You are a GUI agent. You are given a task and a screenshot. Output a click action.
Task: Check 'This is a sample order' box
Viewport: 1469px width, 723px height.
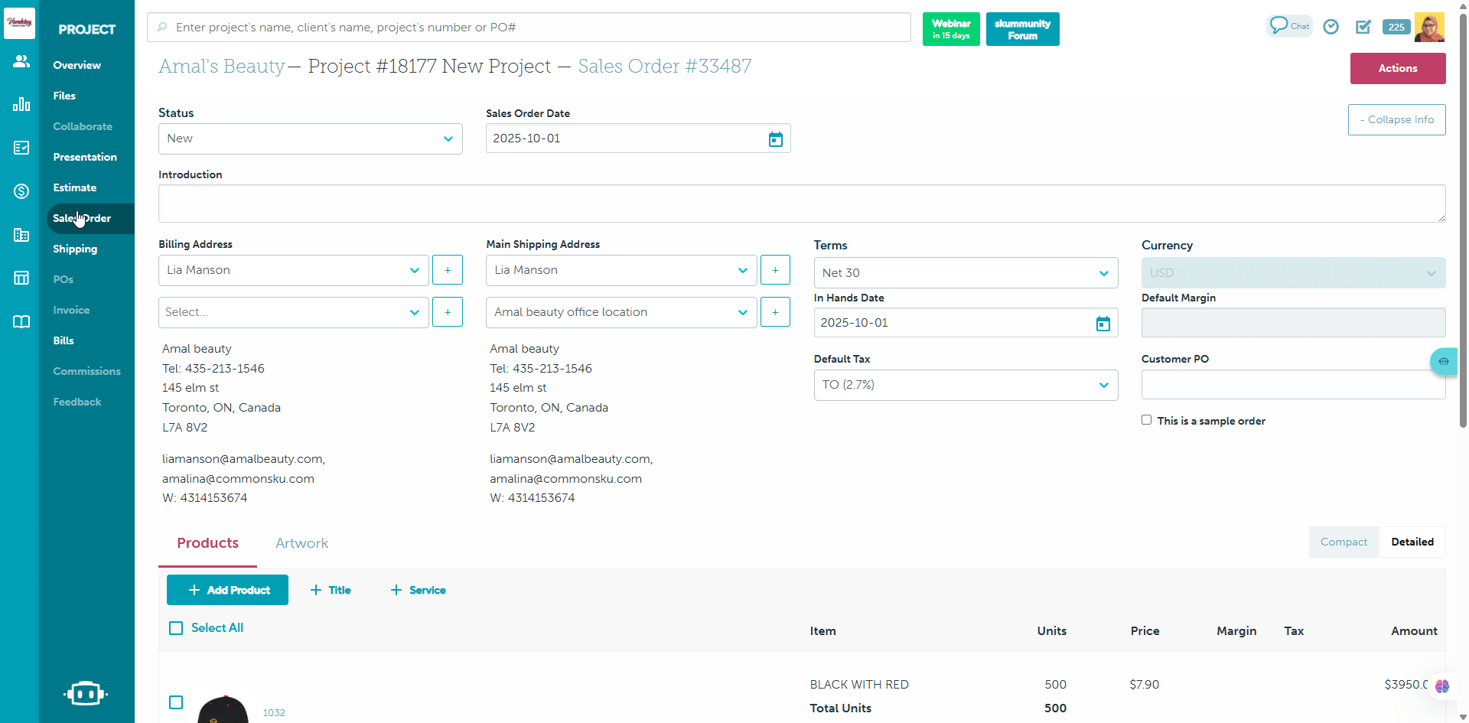[x=1146, y=420]
